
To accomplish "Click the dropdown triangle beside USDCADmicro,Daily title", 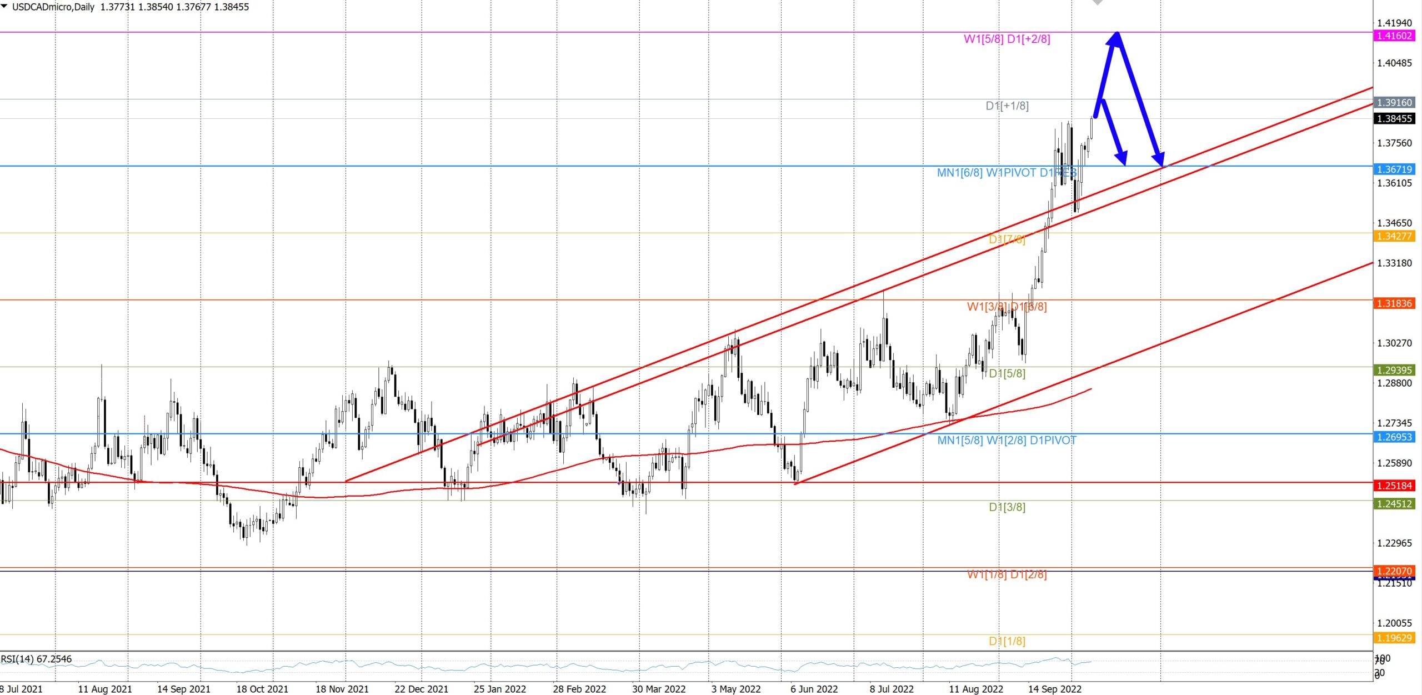I will 4,6.
